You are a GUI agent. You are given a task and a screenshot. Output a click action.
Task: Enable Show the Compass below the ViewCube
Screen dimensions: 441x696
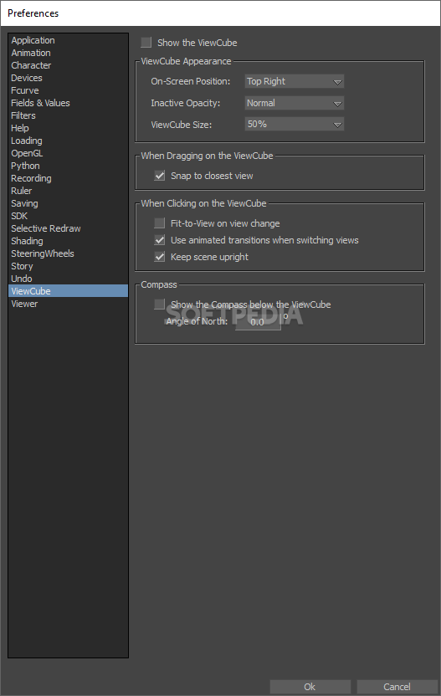[x=160, y=304]
